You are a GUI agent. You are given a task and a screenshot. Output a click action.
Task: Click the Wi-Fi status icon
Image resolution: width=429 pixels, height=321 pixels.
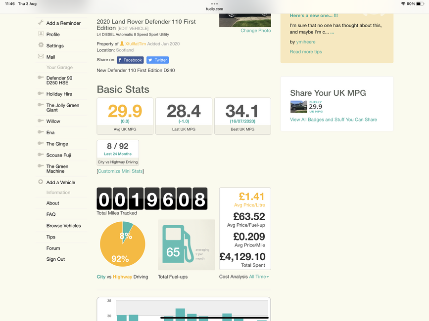(x=403, y=4)
